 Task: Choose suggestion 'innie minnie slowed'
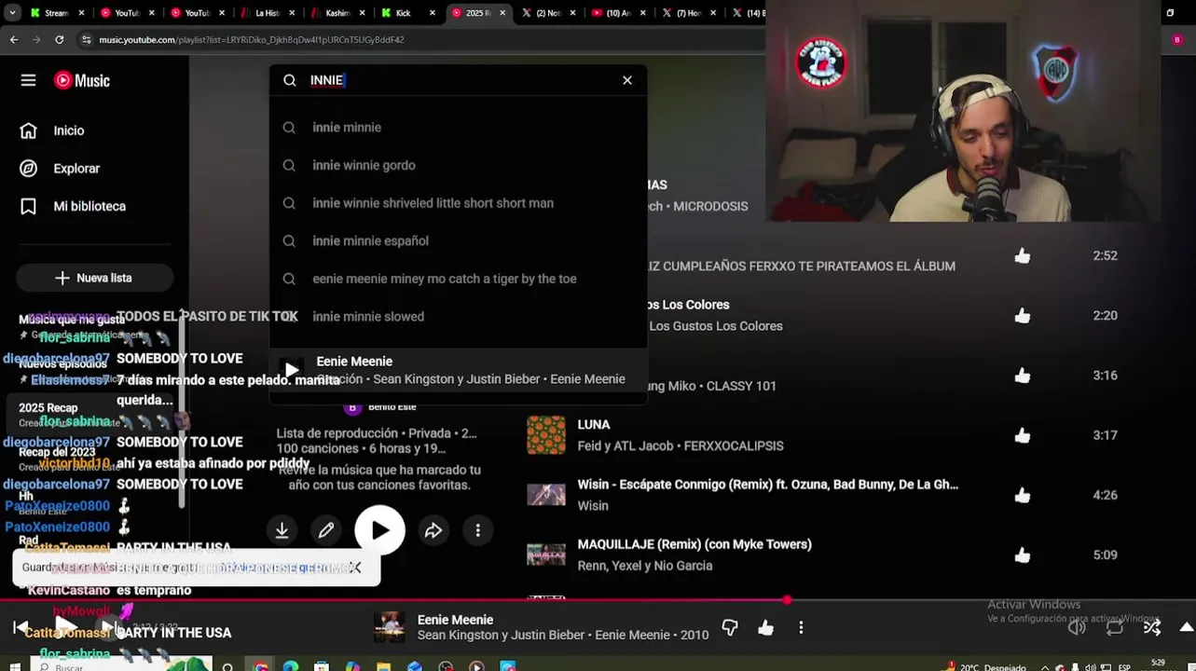pyautogui.click(x=458, y=316)
